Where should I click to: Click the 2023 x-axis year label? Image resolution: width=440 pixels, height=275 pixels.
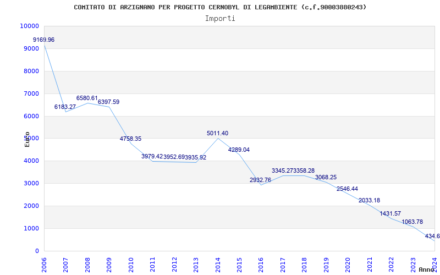[413, 265]
